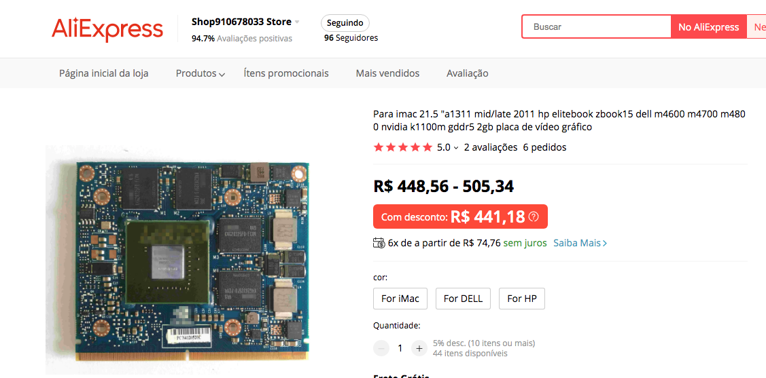This screenshot has width=766, height=378.
Task: Click the AliExpress logo
Action: 107,29
